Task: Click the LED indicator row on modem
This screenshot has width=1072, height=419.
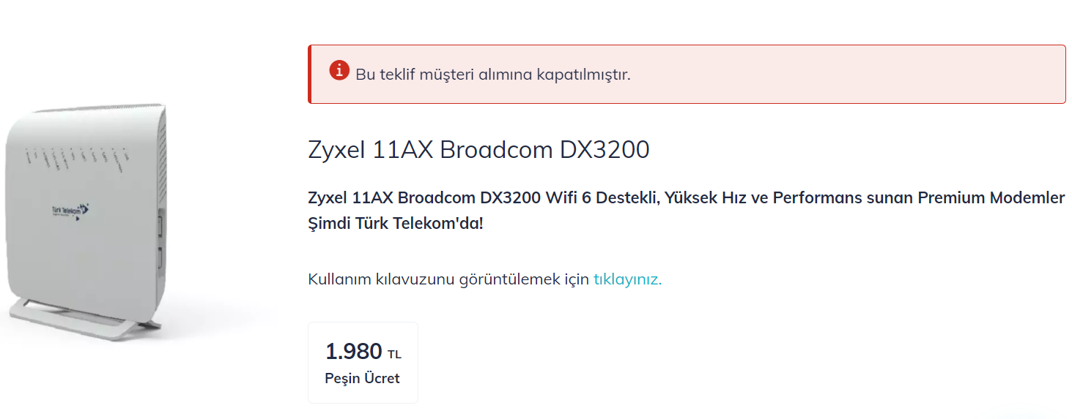Action: tap(78, 156)
